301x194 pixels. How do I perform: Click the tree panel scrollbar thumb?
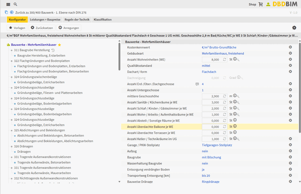coord(119,57)
